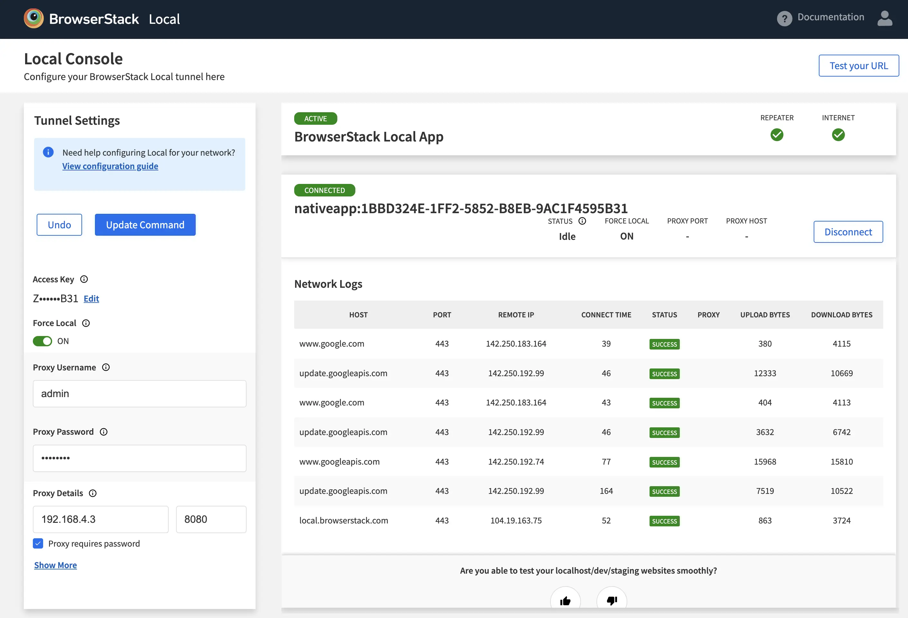
Task: Expand settings with Show More
Action: 55,565
